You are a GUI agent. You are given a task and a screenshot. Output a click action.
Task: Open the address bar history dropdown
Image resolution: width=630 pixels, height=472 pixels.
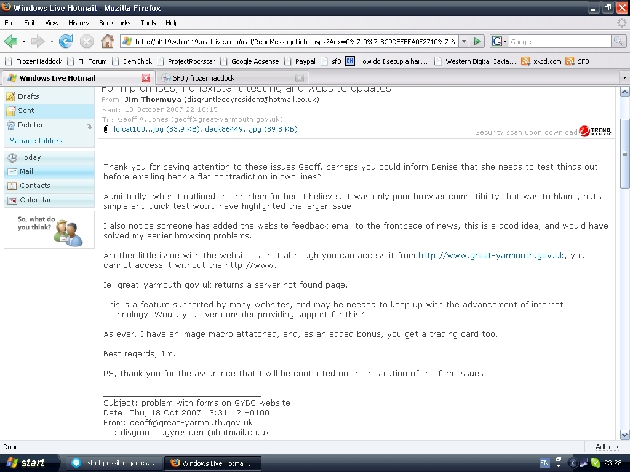[x=464, y=41]
